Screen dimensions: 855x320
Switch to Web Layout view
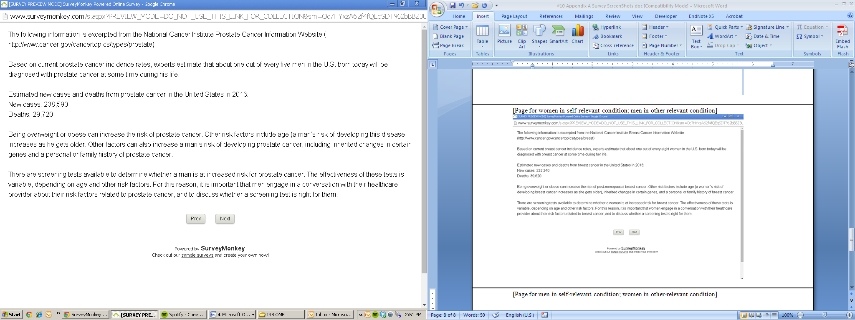tap(759, 315)
